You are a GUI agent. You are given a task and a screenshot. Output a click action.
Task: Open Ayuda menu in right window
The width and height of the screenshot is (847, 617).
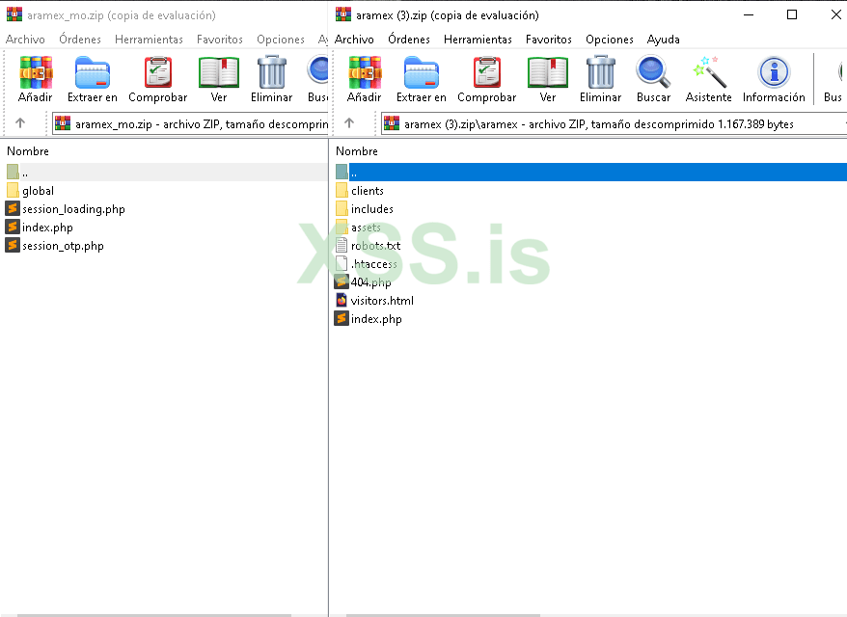tap(663, 40)
